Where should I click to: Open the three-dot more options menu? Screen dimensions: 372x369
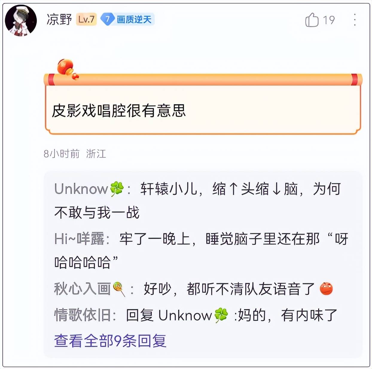354,20
